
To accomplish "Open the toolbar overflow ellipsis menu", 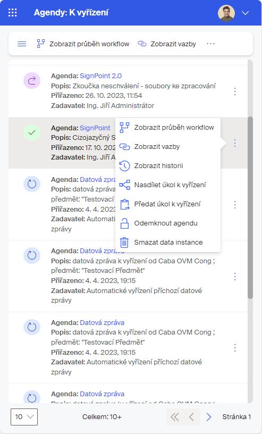I will point(210,44).
